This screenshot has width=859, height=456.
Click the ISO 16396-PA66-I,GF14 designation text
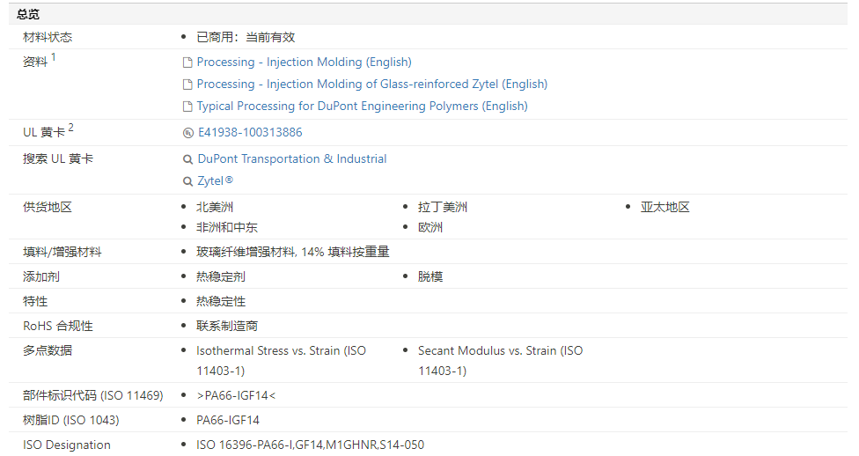[x=310, y=445]
